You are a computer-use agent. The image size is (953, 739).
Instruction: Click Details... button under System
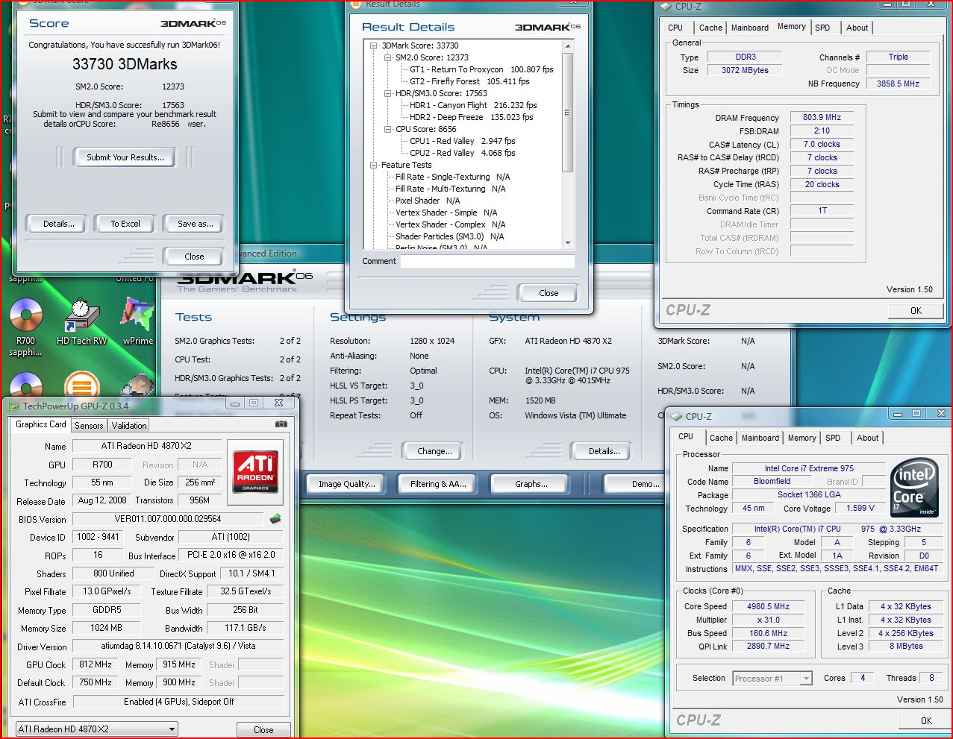(604, 451)
